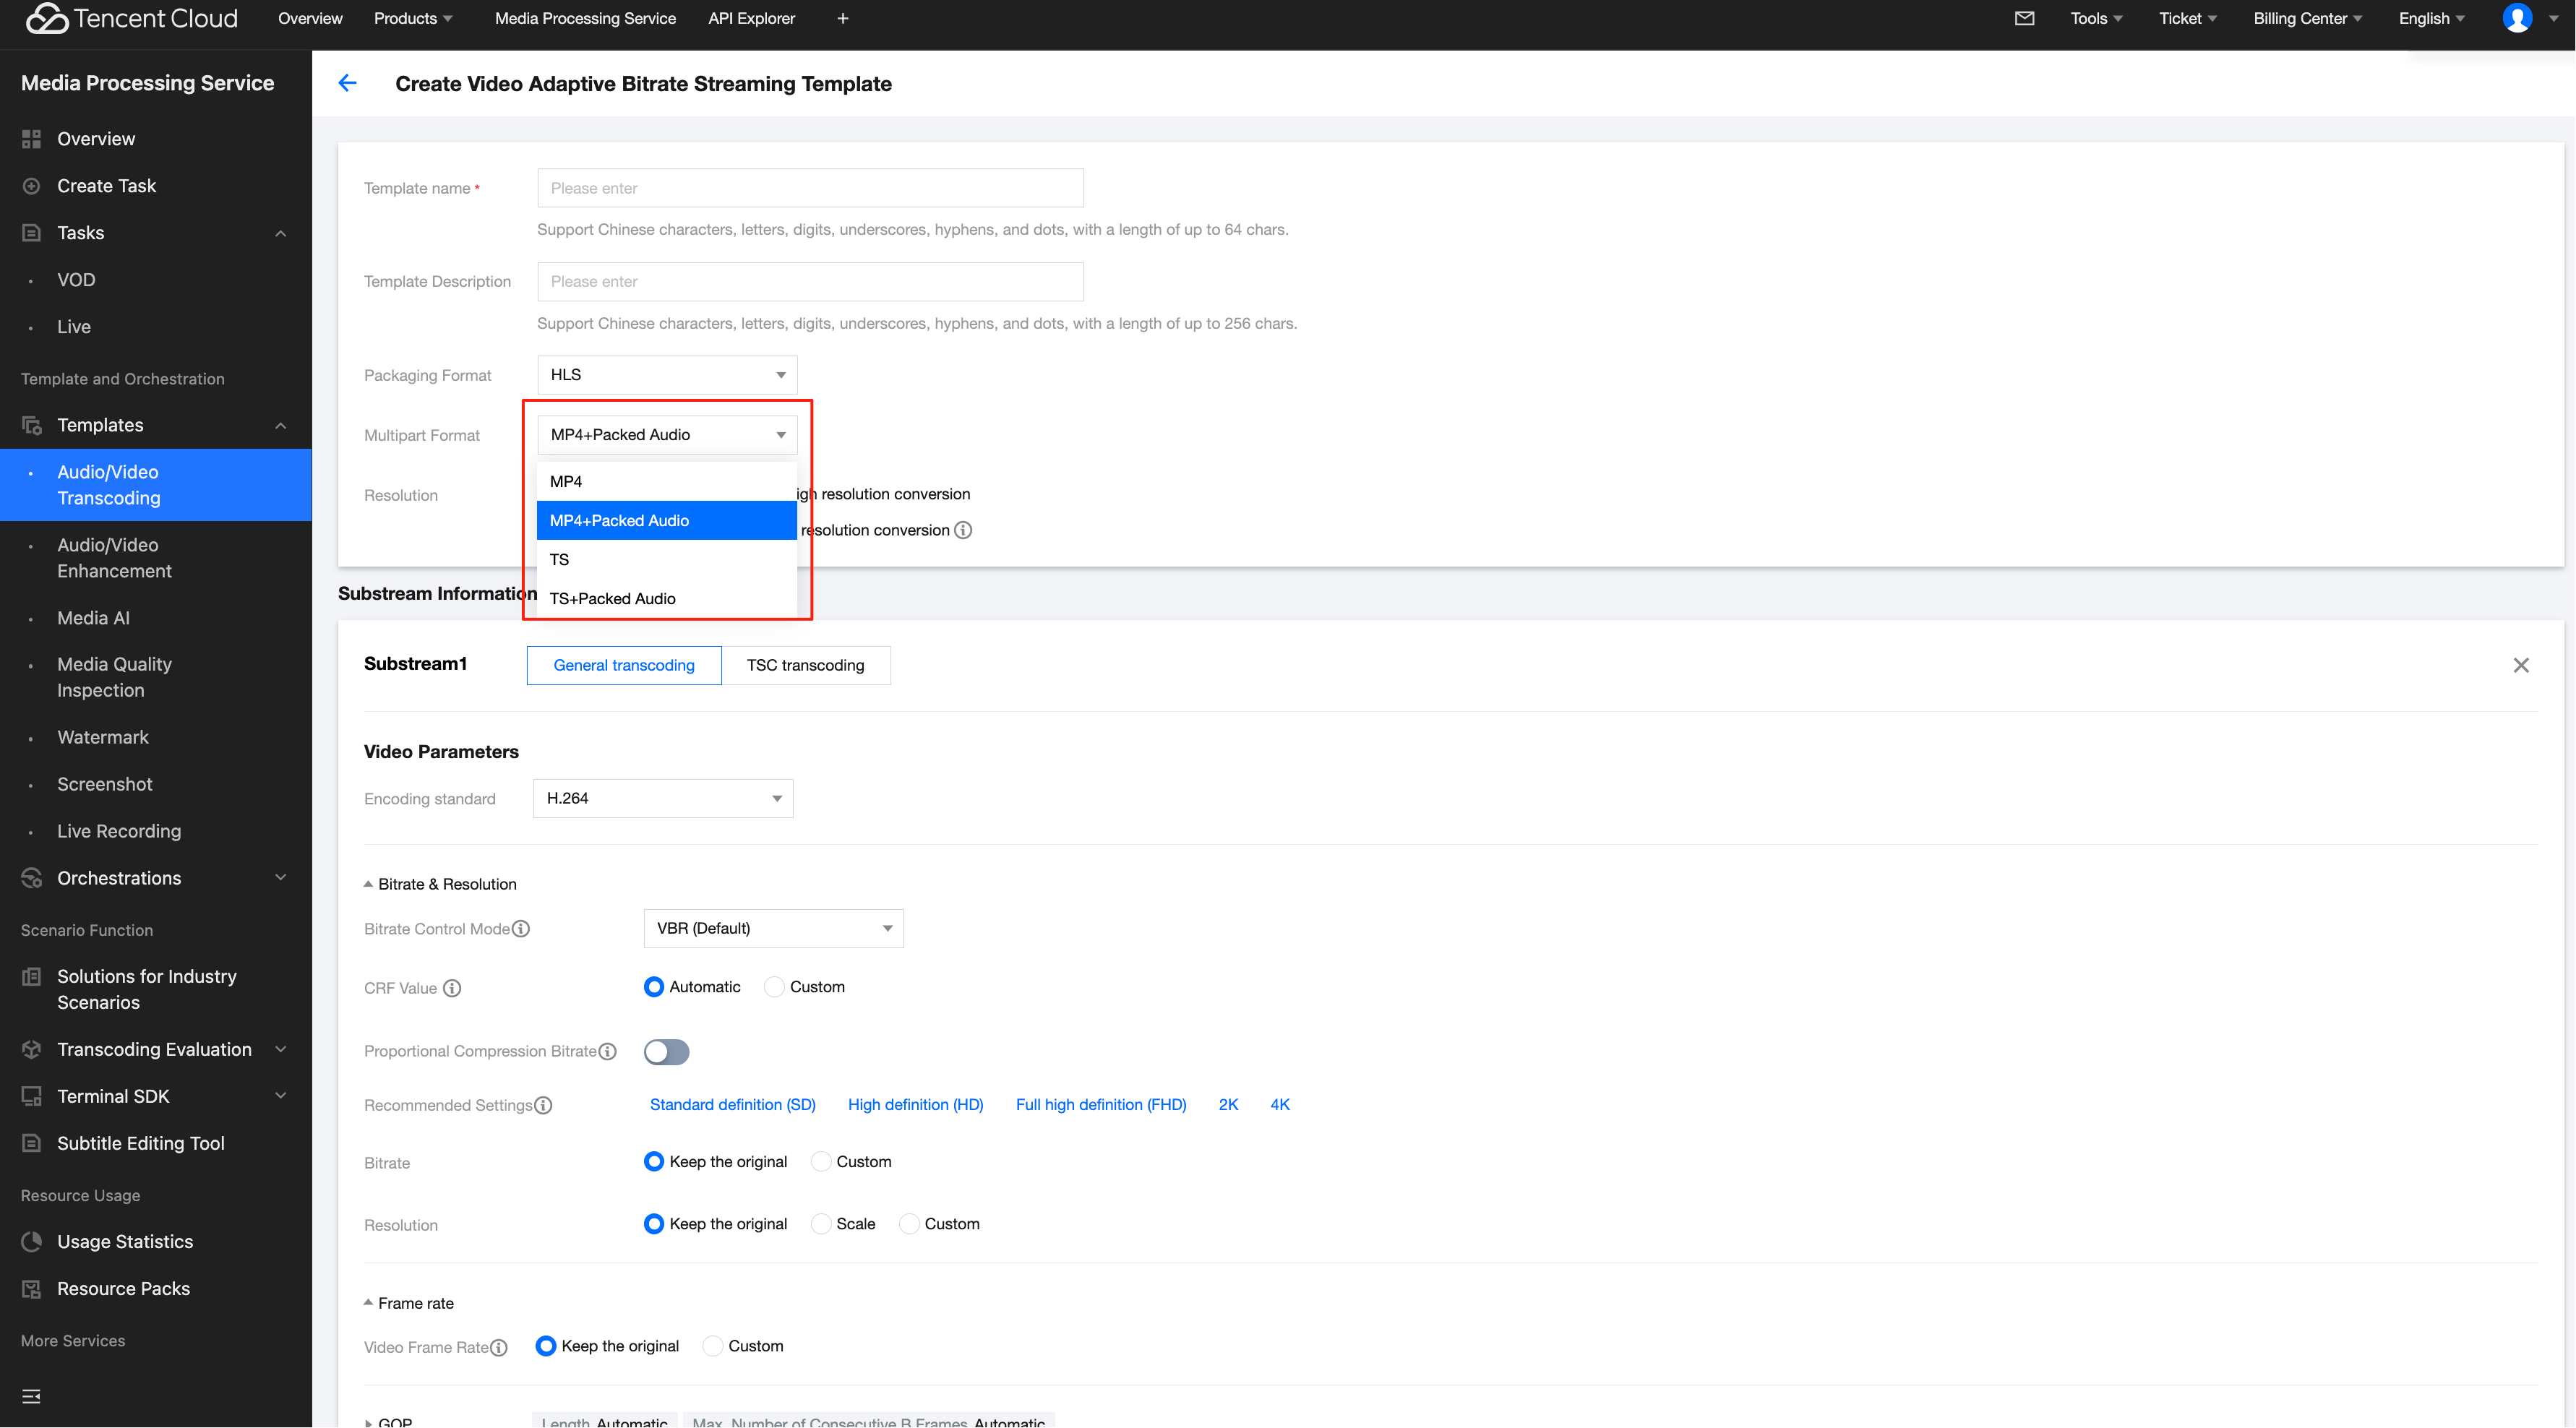The width and height of the screenshot is (2576, 1428).
Task: Click the Tencent Cloud logo
Action: [x=130, y=18]
